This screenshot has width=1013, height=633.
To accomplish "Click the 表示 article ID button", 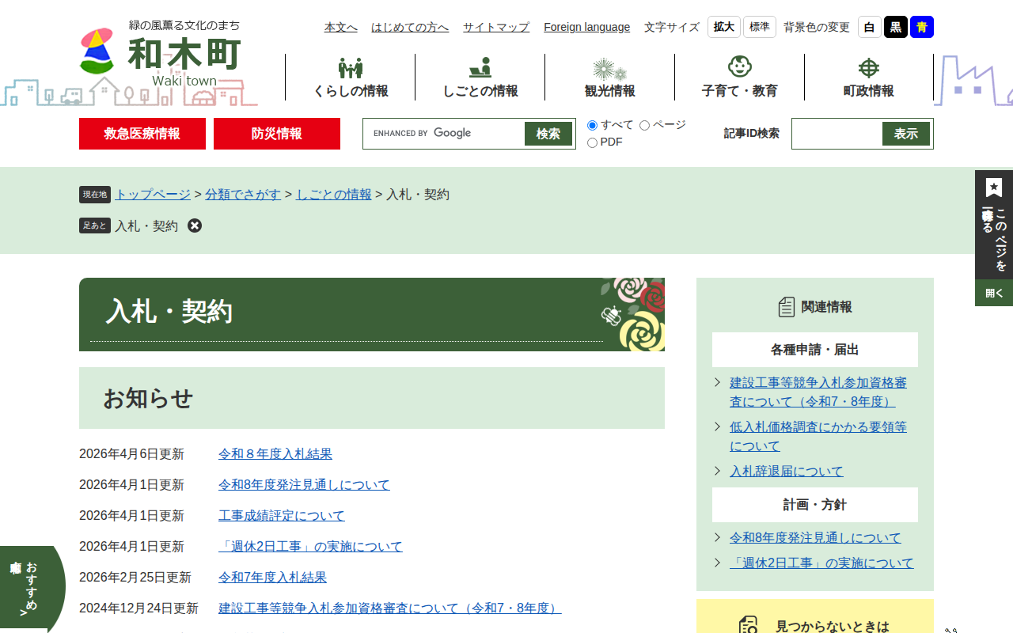I will click(x=906, y=134).
